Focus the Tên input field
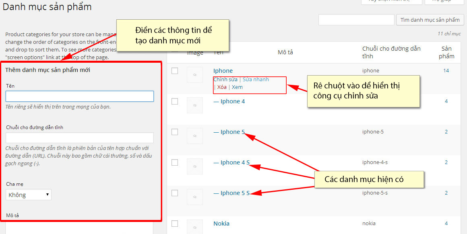Viewport: 467px width, 234px height. (x=80, y=96)
